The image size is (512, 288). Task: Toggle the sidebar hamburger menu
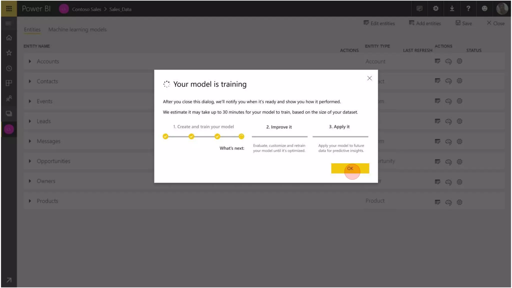tap(8, 23)
